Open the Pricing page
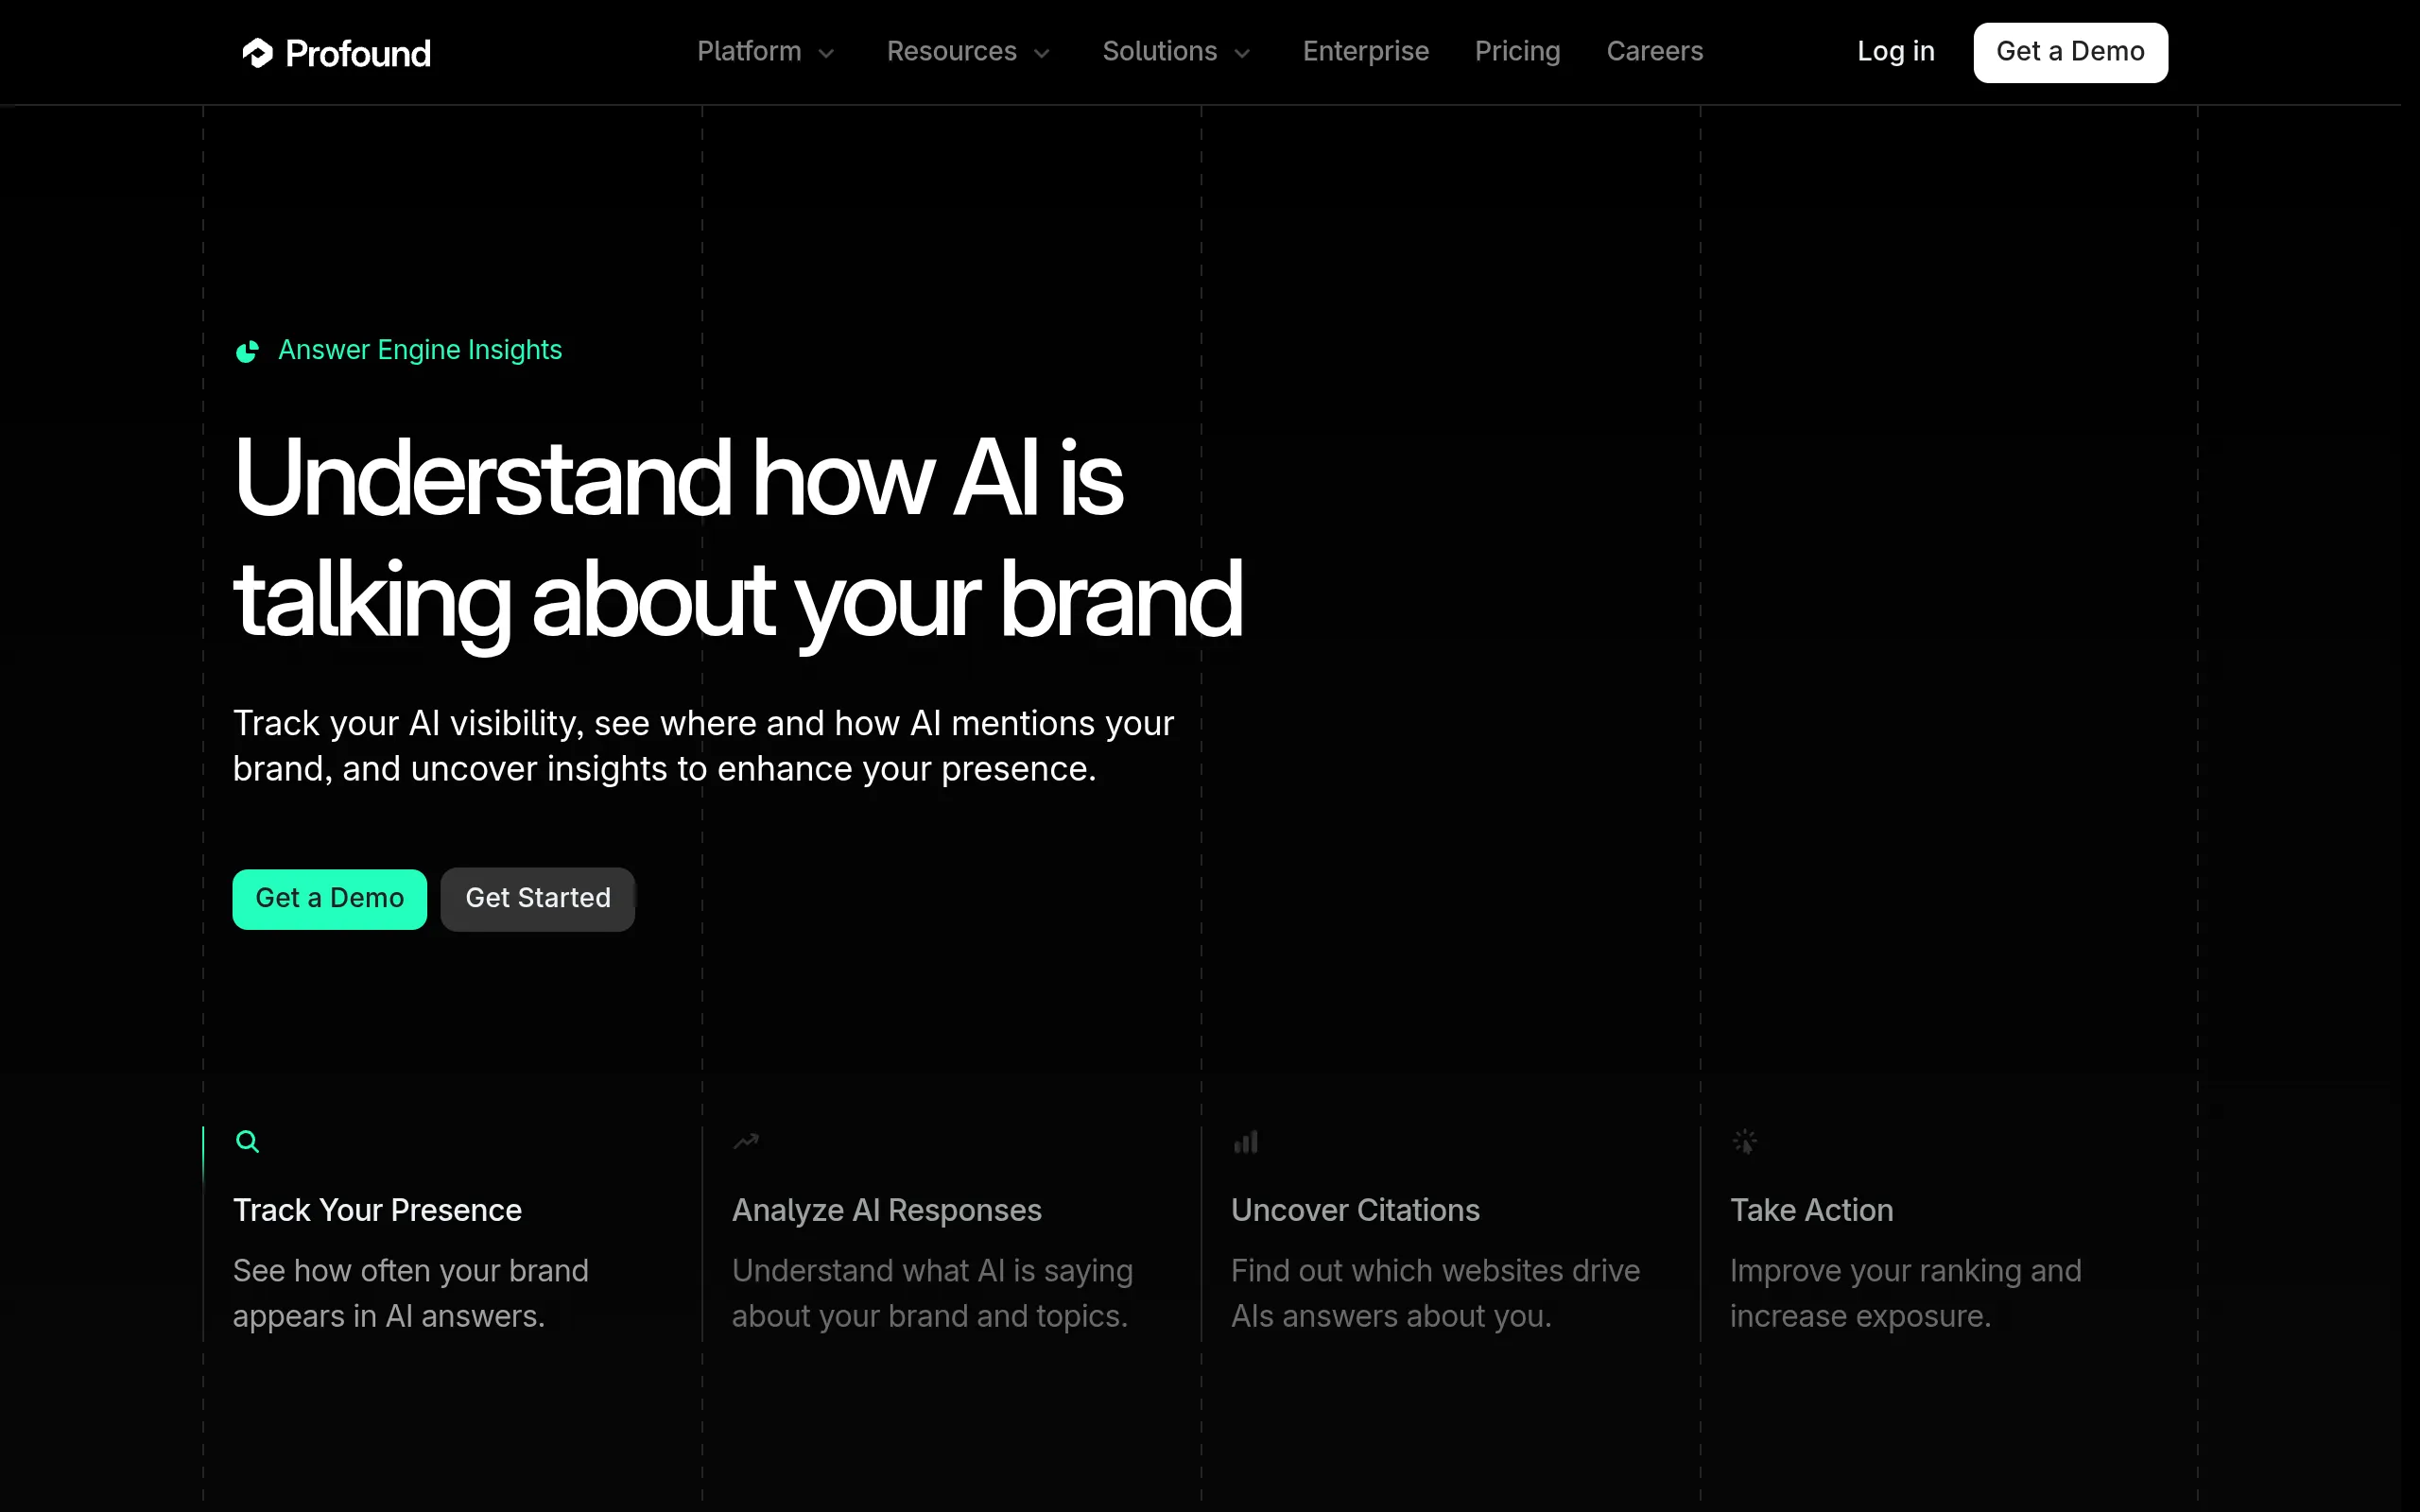Viewport: 2420px width, 1512px height. click(1517, 51)
